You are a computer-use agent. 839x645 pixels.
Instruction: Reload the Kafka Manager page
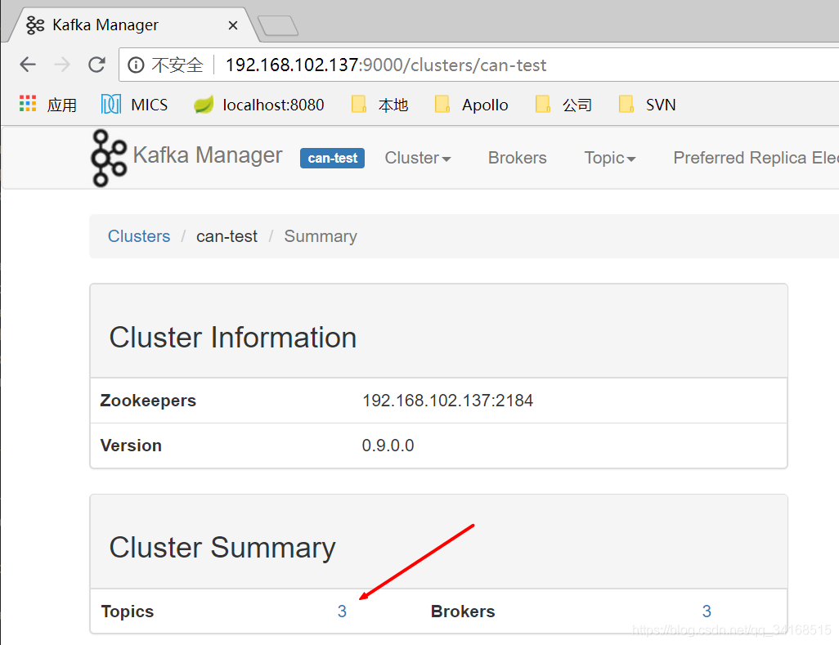[96, 65]
